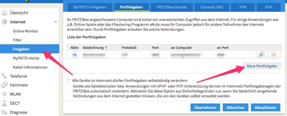Toggle the Aktiv checkbox of the listed rule
Viewport: 287px width, 116px height.
(x=74, y=55)
